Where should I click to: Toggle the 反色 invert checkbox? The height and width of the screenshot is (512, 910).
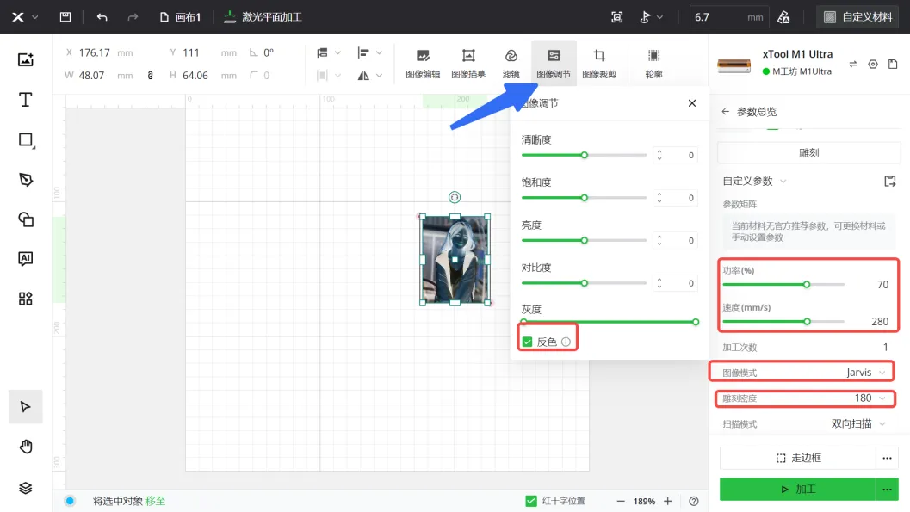527,342
